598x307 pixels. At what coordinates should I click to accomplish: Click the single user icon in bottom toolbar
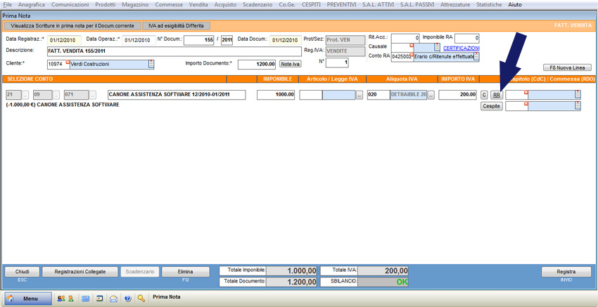click(70, 298)
